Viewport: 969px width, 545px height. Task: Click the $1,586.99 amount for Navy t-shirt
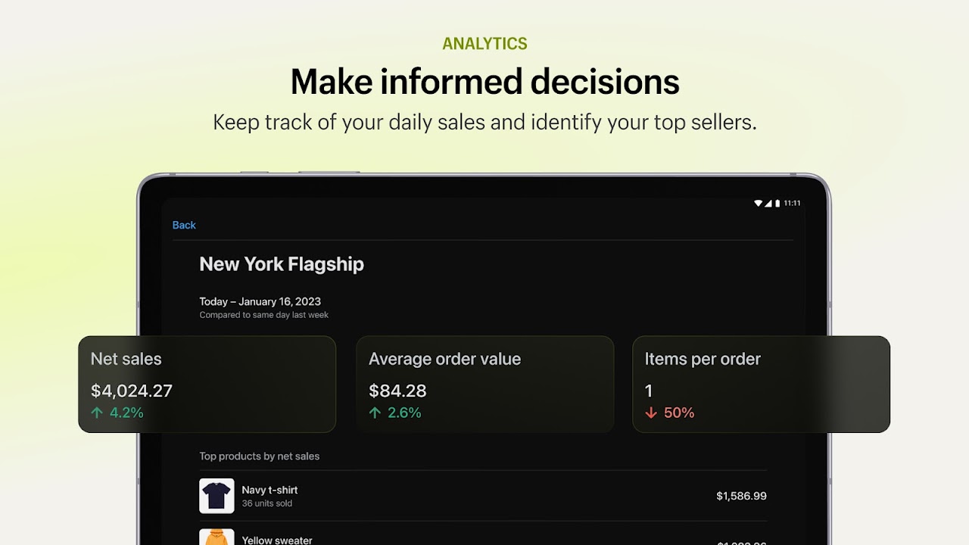pyautogui.click(x=741, y=496)
